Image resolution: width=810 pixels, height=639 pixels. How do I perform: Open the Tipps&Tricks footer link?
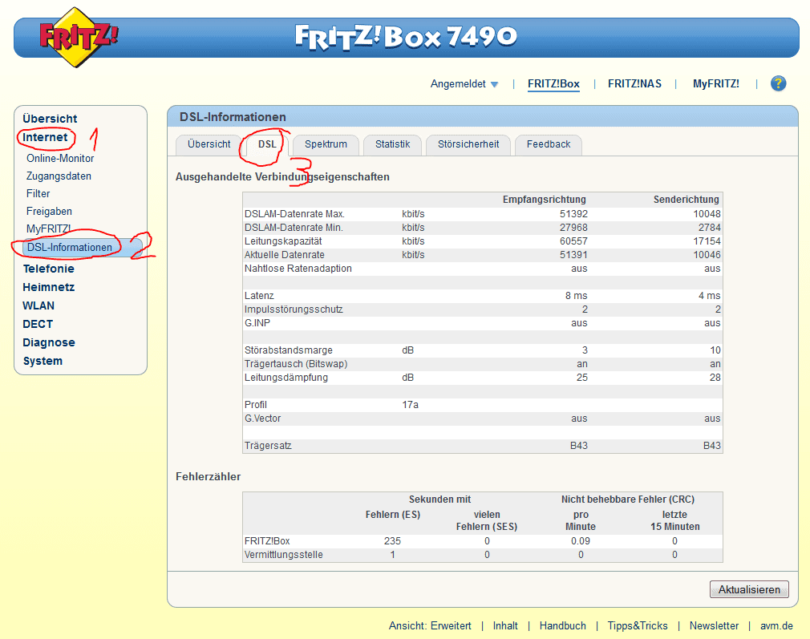tap(638, 625)
